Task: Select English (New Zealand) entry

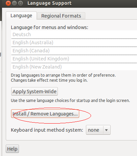Action: tap(74, 67)
